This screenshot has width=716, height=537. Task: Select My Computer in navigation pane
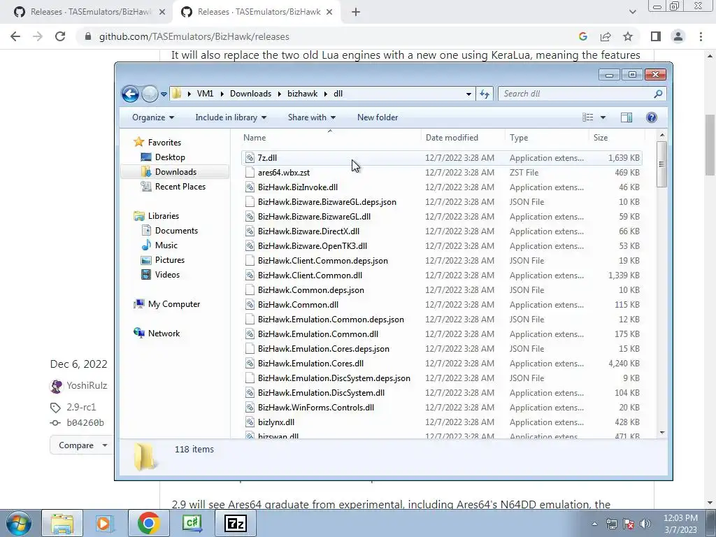166,304
